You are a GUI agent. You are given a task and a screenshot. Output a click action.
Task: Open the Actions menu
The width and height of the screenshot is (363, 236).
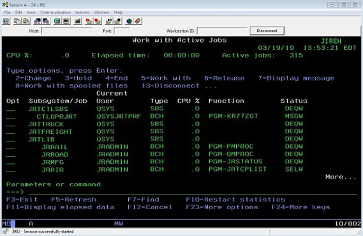coord(82,12)
